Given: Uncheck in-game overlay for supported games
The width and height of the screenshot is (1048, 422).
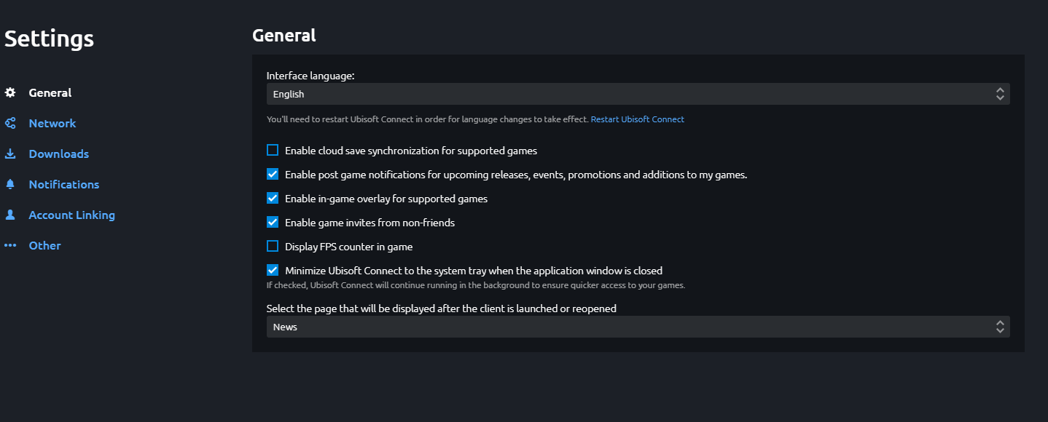Looking at the screenshot, I should 272,198.
